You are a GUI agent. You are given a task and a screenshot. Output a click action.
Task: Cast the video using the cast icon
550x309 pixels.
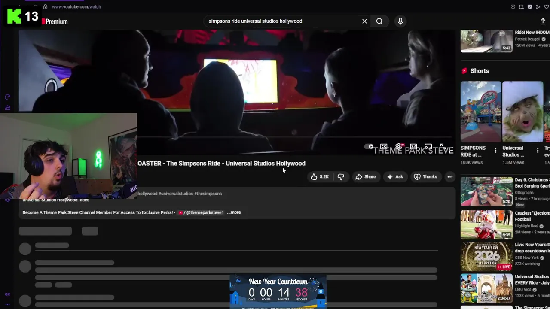[x=428, y=147]
